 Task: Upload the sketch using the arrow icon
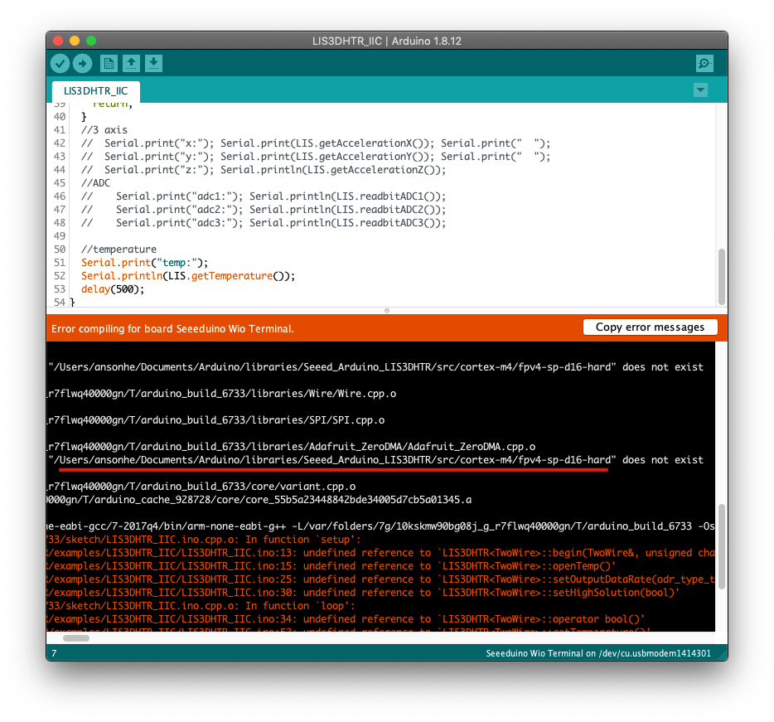82,63
